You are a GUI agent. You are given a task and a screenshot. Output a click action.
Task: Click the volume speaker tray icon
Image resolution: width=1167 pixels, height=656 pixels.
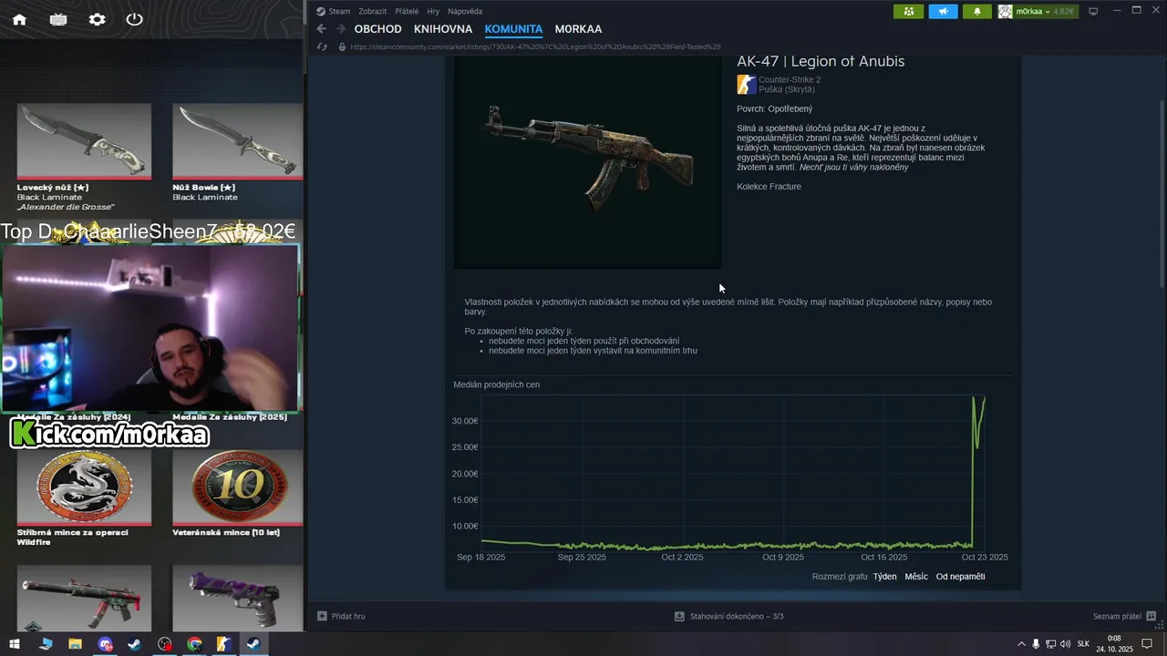(x=1065, y=644)
